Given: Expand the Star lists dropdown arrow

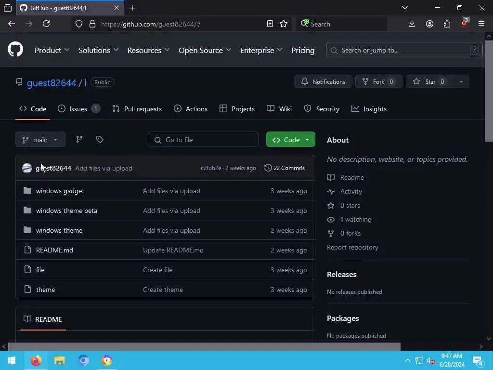Looking at the screenshot, I should click(x=461, y=82).
